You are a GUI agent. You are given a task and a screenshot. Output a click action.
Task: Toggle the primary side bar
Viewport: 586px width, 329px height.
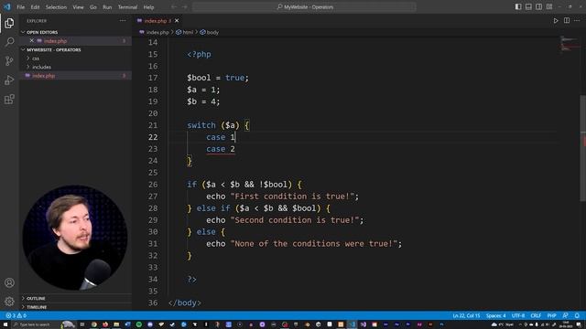[x=518, y=6]
